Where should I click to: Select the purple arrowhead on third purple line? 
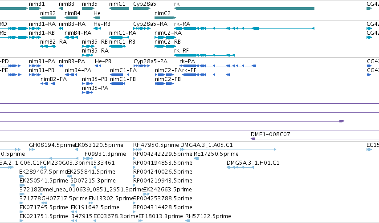coord(342,121)
